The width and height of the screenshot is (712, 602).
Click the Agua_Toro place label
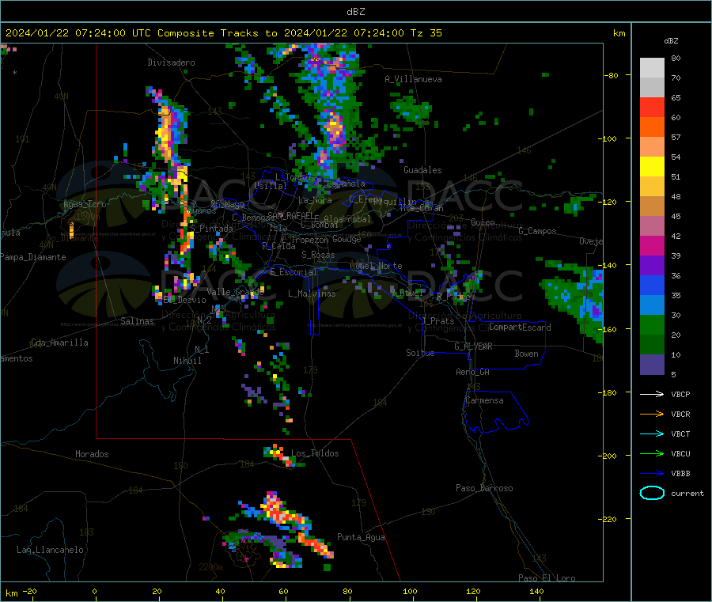click(85, 204)
